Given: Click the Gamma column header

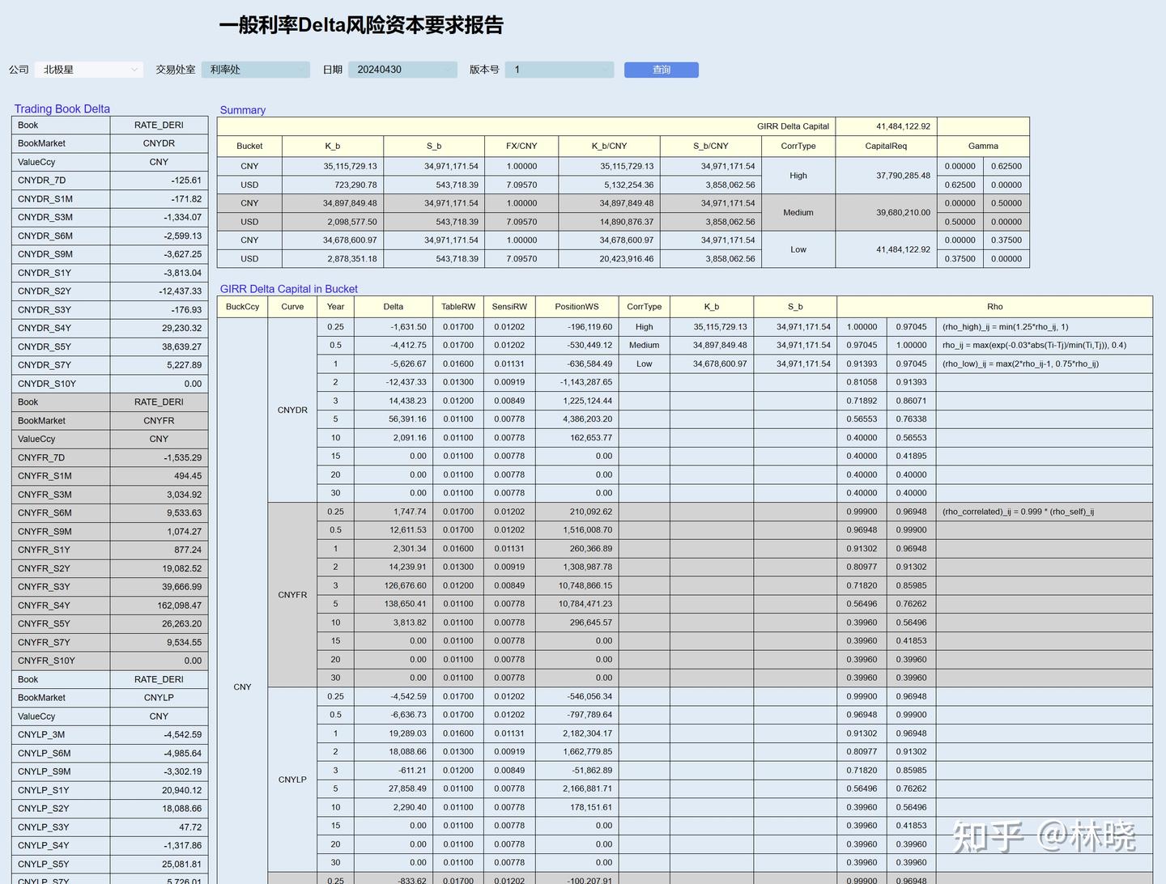Looking at the screenshot, I should coord(983,146).
